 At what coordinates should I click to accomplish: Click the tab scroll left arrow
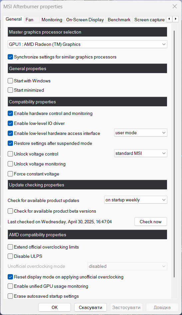coord(169,19)
